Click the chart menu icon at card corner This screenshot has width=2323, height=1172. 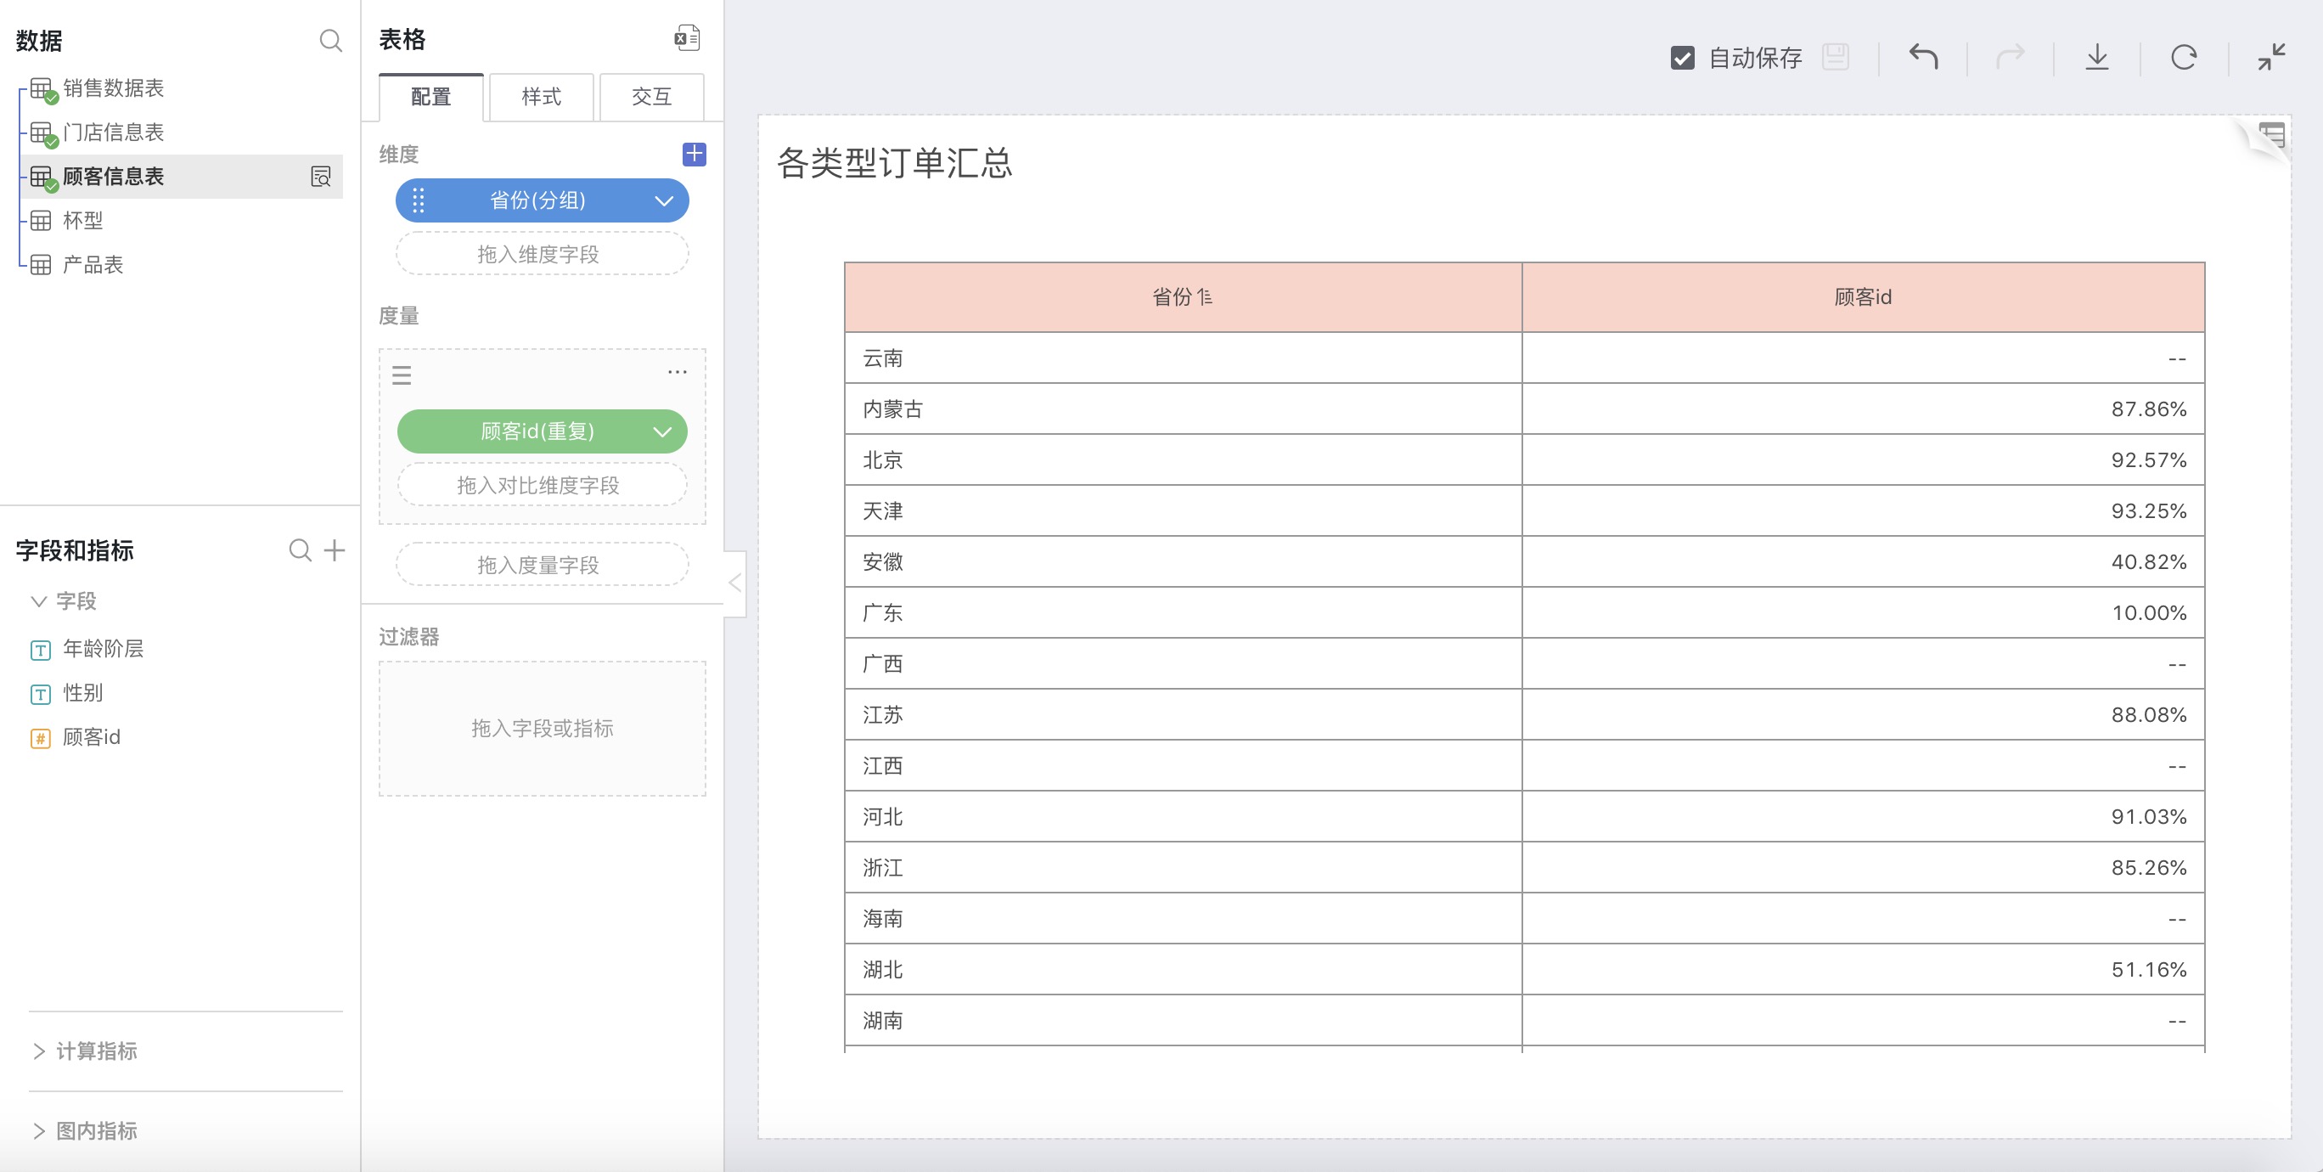(2273, 136)
